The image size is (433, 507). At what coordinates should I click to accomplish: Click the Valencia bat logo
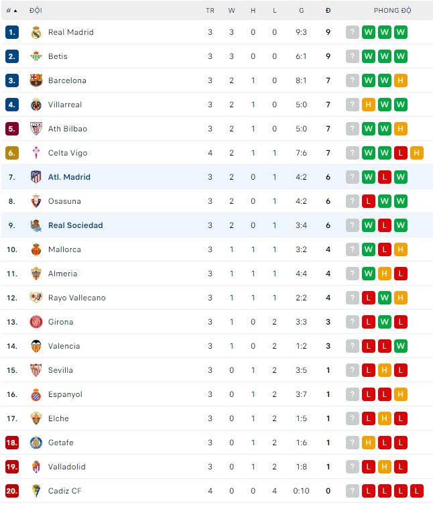coord(36,346)
